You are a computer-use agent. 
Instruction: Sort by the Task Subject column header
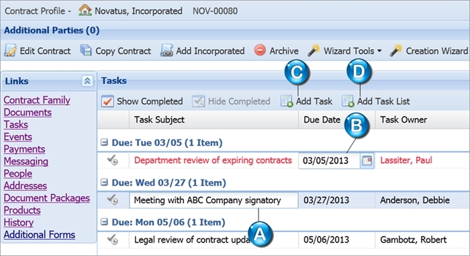159,120
